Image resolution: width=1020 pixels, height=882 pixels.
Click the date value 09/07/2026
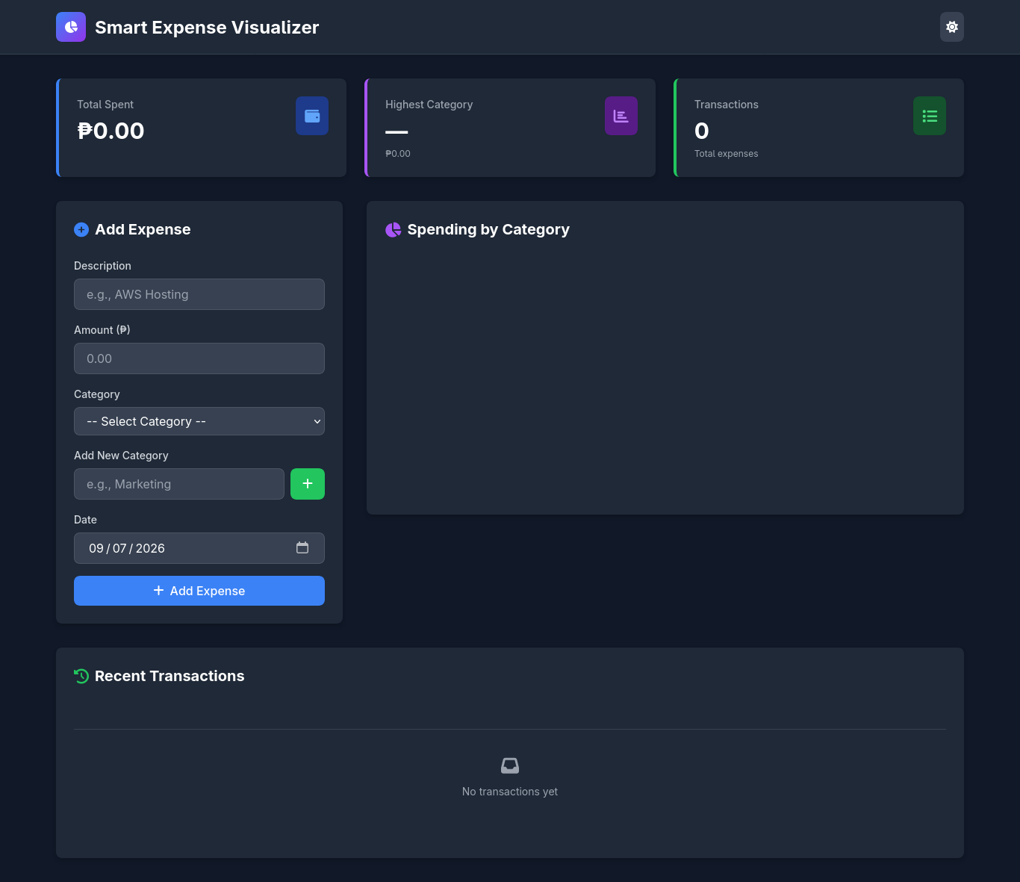pos(127,548)
